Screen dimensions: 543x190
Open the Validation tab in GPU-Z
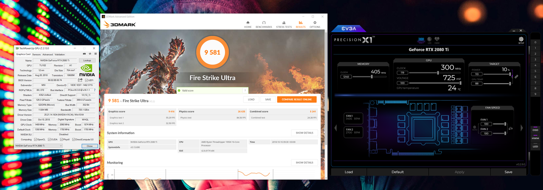point(60,54)
